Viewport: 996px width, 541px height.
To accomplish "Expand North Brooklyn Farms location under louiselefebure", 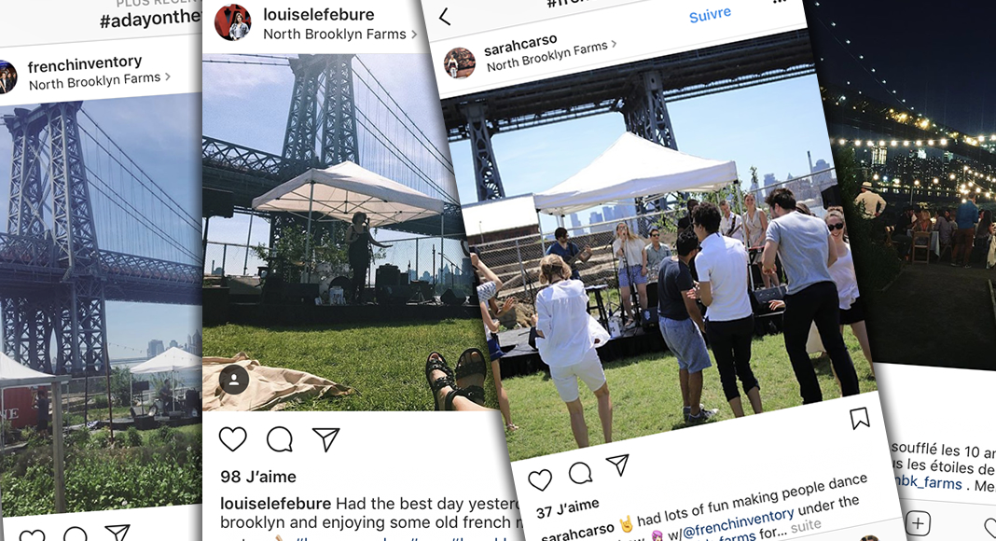I will tap(339, 35).
